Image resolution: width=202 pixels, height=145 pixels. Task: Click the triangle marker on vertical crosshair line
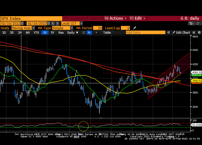pos(21,82)
